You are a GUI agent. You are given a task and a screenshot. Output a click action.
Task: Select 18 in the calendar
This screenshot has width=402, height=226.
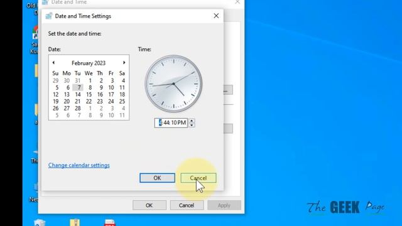click(x=122, y=95)
